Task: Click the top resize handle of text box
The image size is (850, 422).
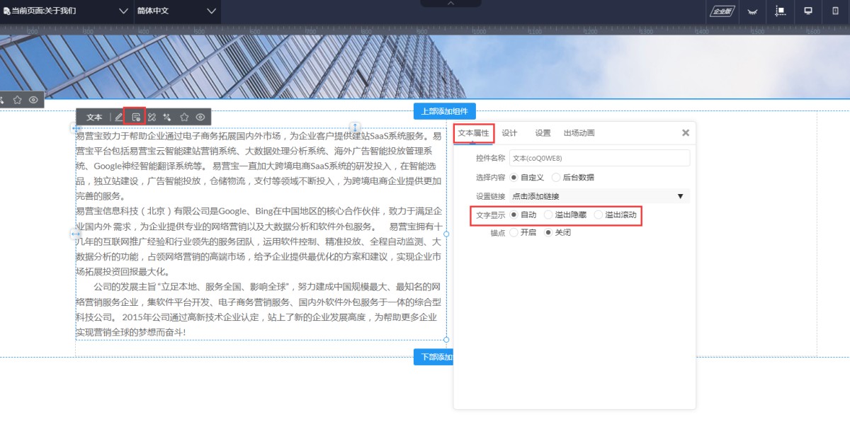Action: coord(356,127)
